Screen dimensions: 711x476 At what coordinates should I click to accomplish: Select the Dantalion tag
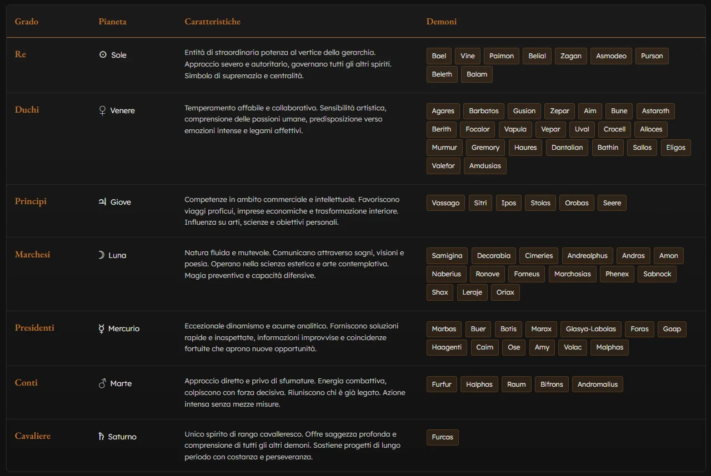point(567,148)
